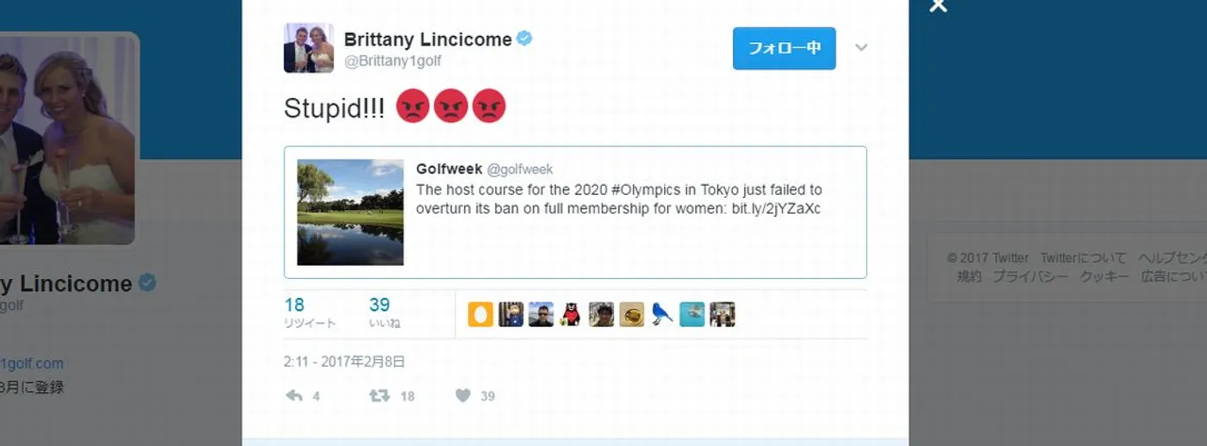Retweet using the retweet arrows icon
Image resolution: width=1207 pixels, height=446 pixels.
pyautogui.click(x=379, y=396)
